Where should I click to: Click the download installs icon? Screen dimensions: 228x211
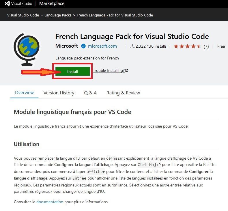click(132, 46)
